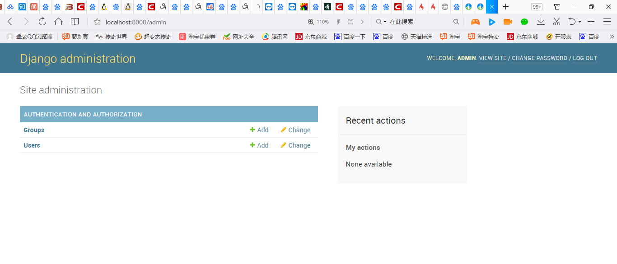
Task: Click the LOG OUT link
Action: (x=585, y=58)
